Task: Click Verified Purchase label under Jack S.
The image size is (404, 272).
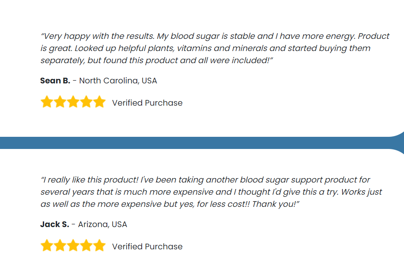Action: (x=147, y=246)
